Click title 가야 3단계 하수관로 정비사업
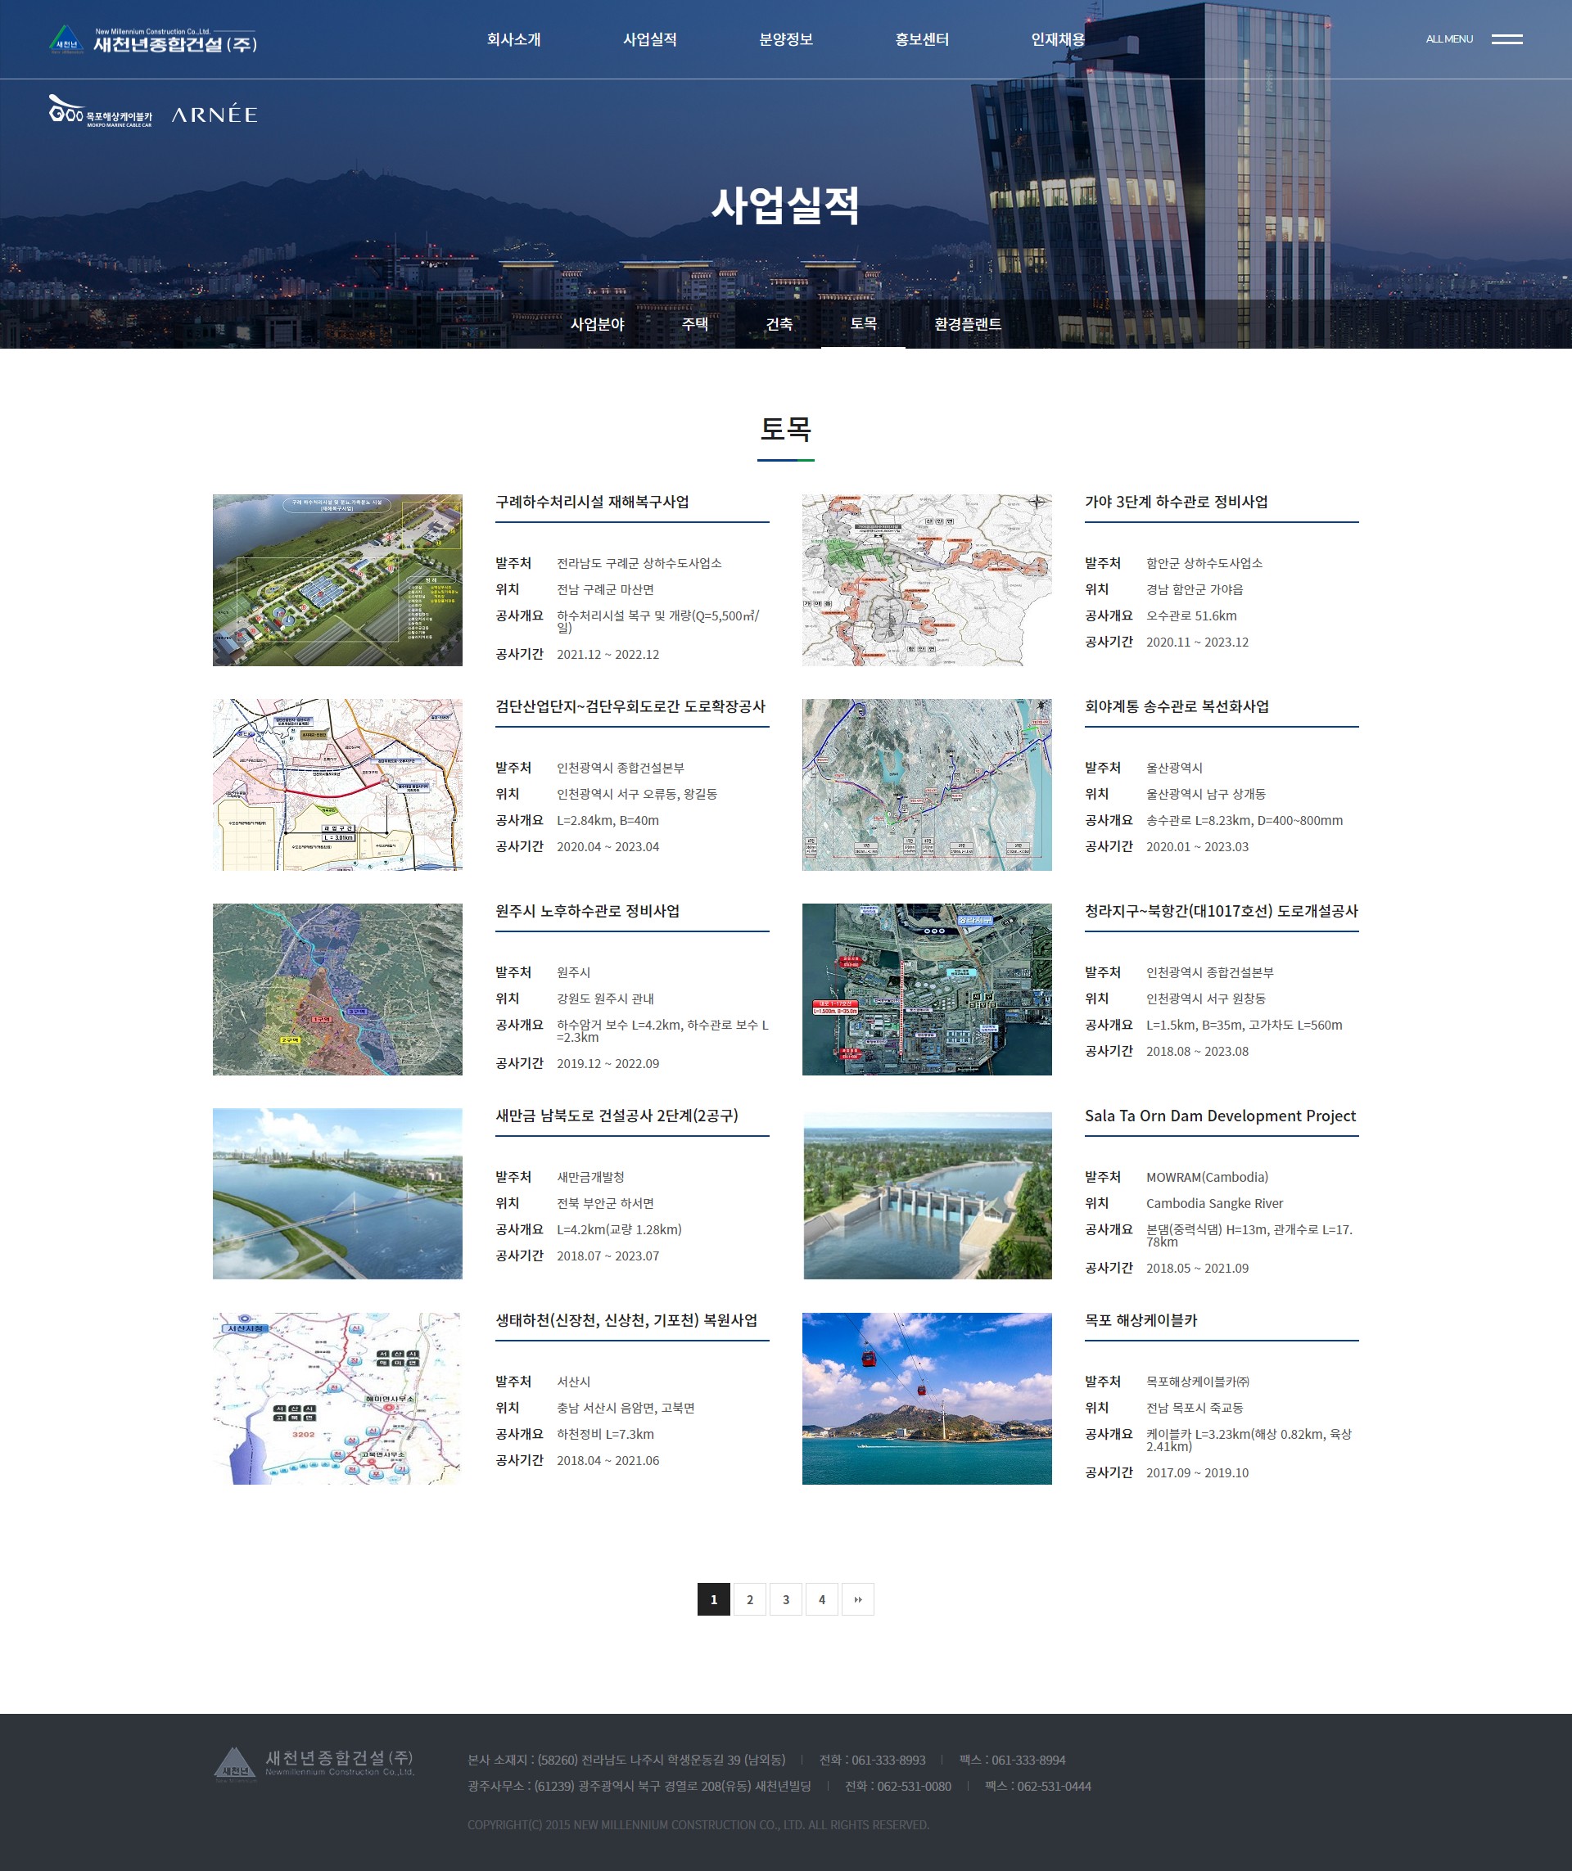1572x1871 pixels. pos(1177,502)
